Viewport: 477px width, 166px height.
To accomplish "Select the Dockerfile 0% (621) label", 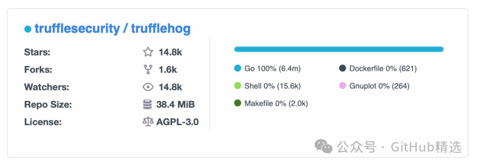I will point(383,69).
